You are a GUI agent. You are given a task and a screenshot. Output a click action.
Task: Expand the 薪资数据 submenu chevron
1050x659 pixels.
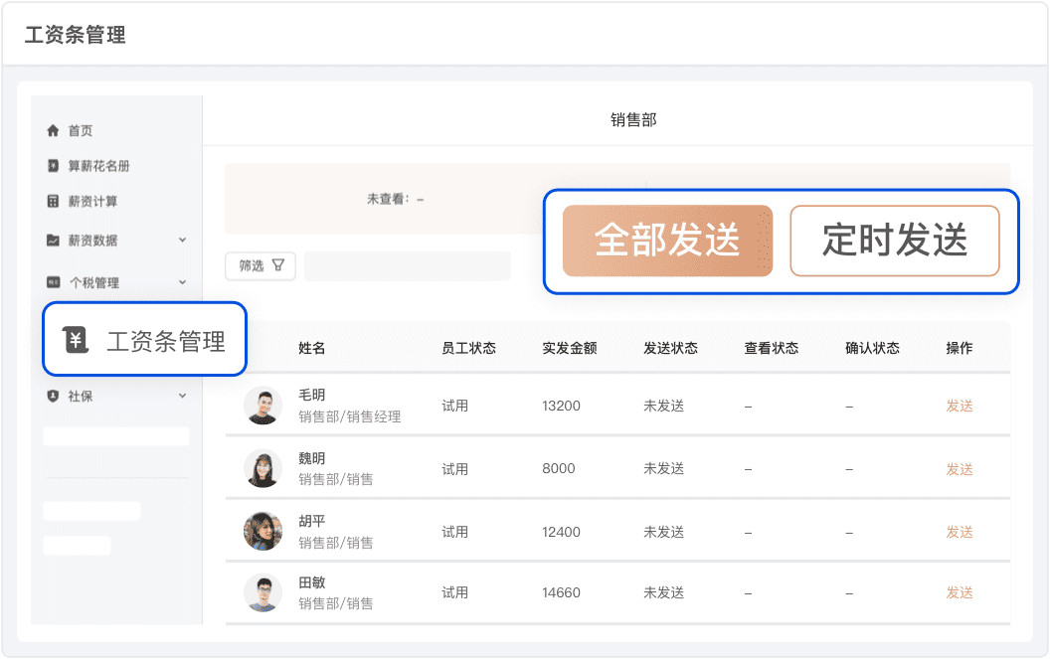click(182, 241)
